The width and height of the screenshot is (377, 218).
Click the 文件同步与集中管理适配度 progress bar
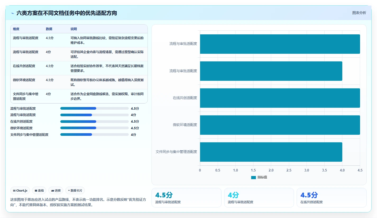coord(94,134)
